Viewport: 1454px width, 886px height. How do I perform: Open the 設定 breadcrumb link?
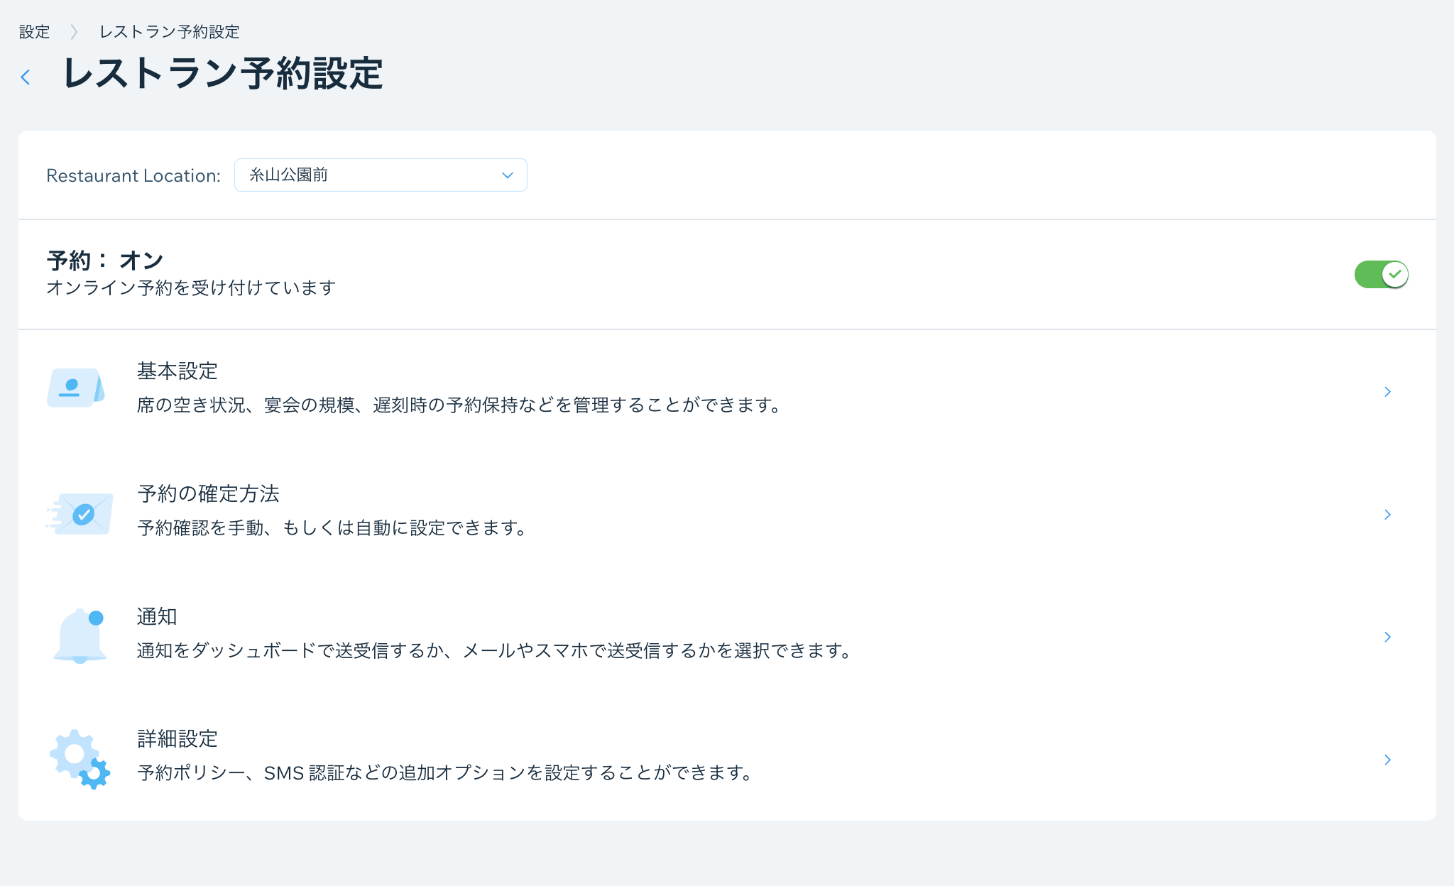[x=34, y=32]
